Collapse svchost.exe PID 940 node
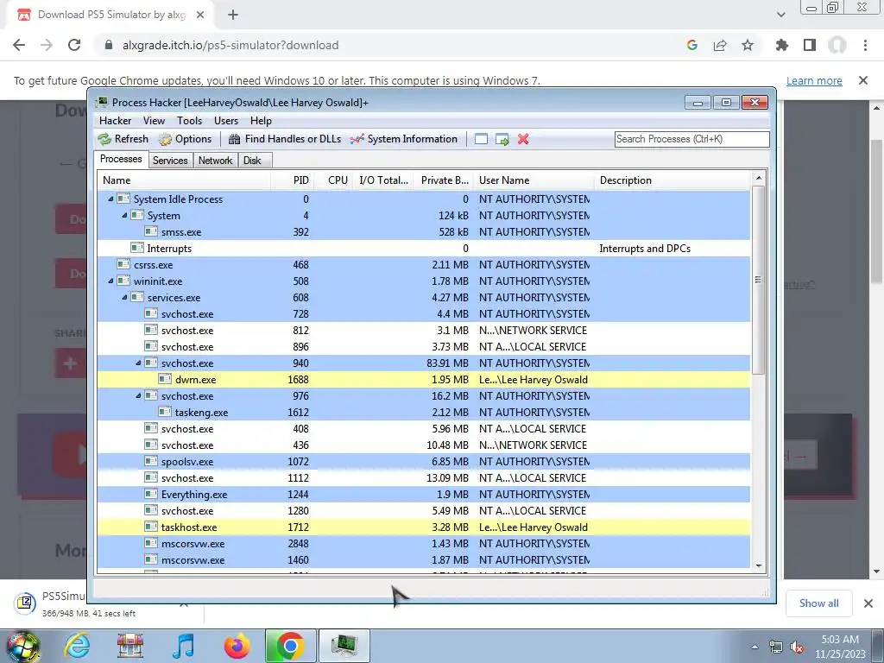Viewport: 884px width, 663px height. click(x=138, y=363)
